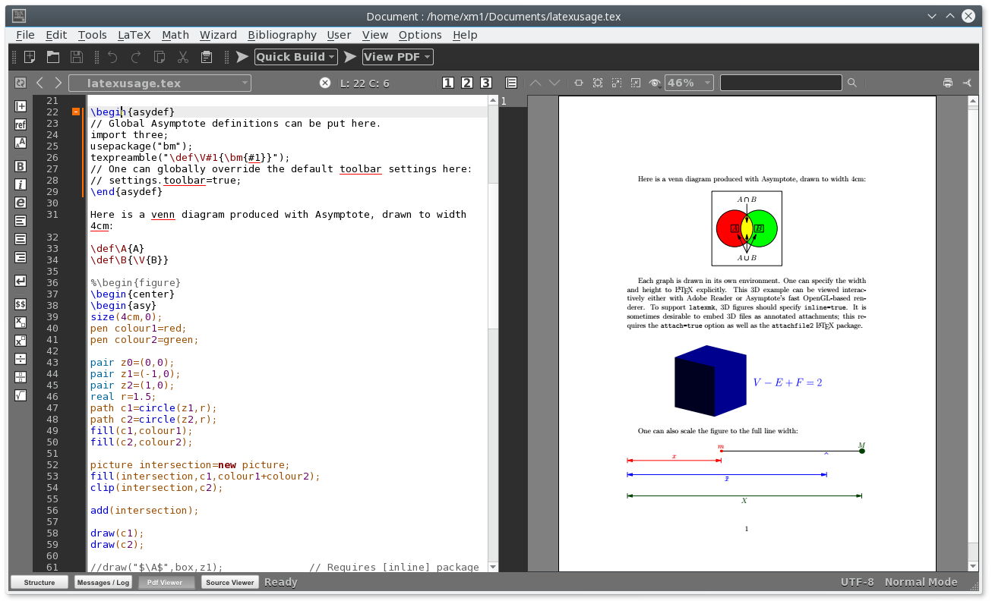The height and width of the screenshot is (604, 992).
Task: Go to previous document with left chevron
Action: click(39, 83)
